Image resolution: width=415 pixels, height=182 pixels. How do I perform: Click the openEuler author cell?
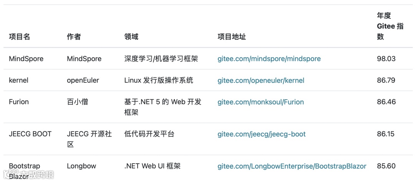pyautogui.click(x=83, y=80)
